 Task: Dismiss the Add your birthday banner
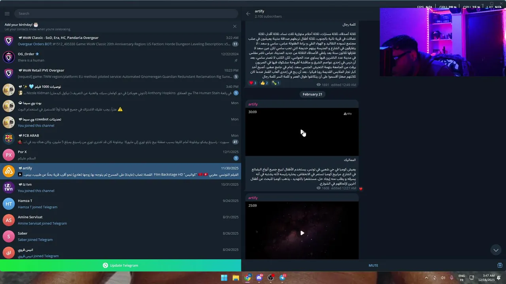(x=235, y=26)
